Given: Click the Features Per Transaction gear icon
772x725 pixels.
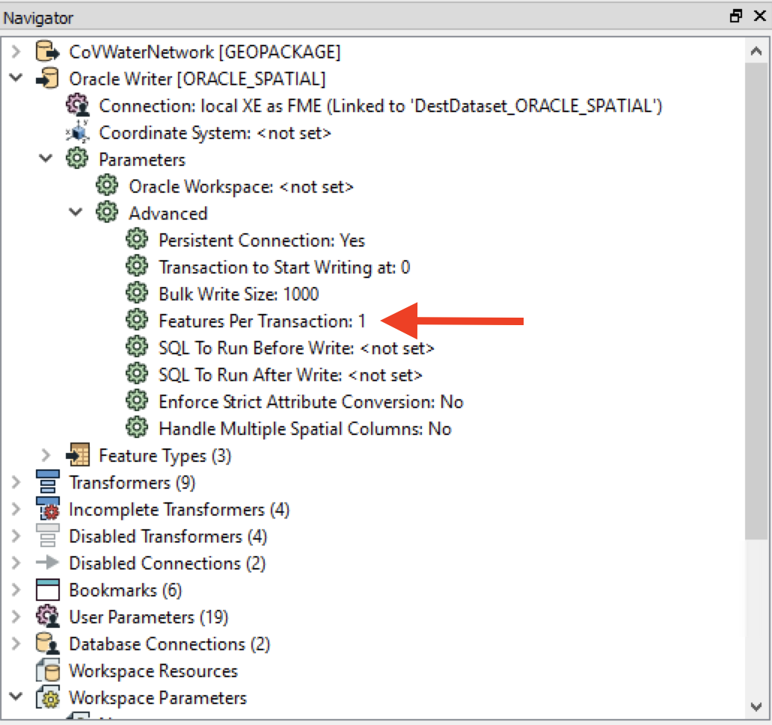Looking at the screenshot, I should (x=137, y=320).
